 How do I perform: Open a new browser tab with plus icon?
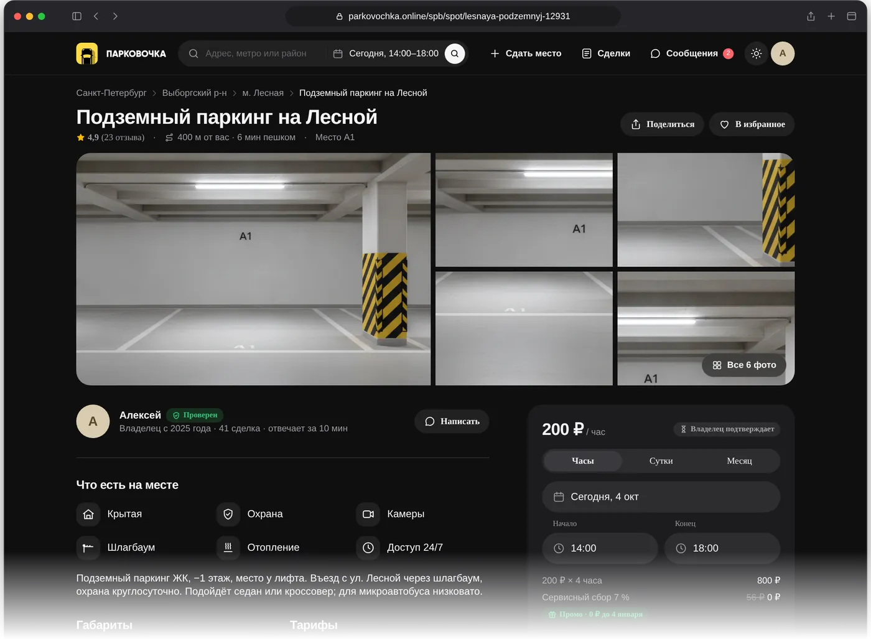(831, 16)
